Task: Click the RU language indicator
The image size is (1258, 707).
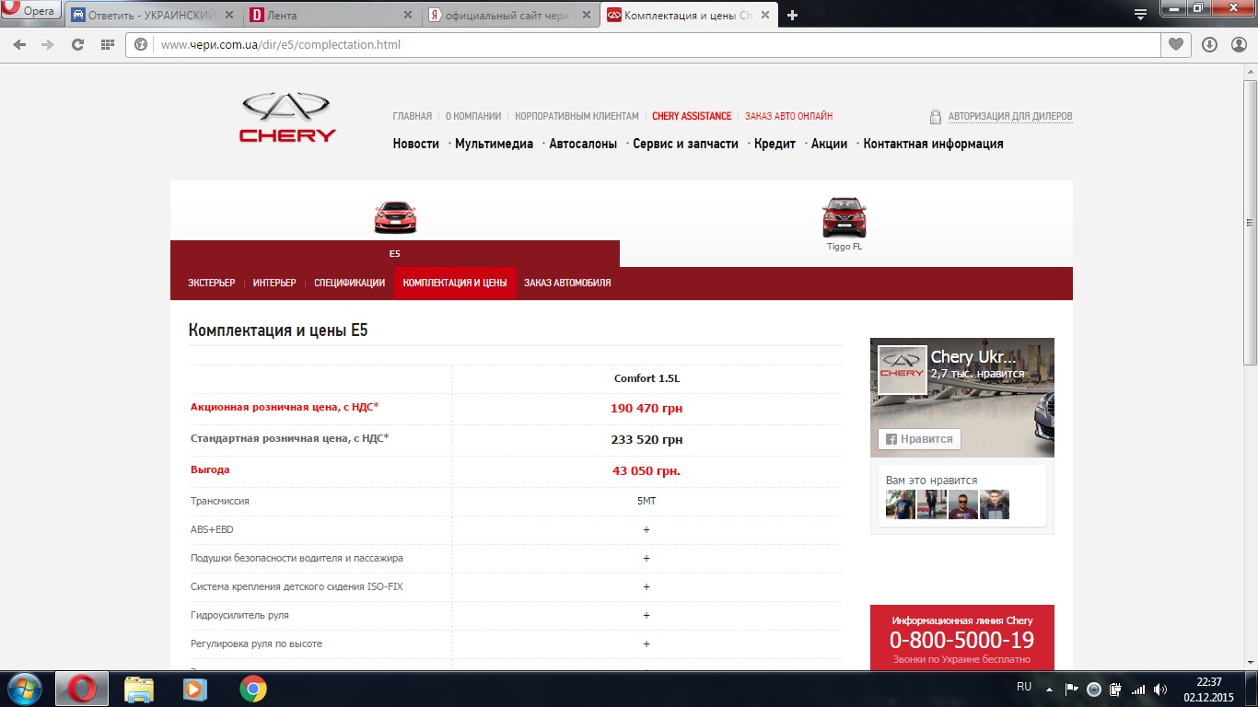Action: [1024, 687]
